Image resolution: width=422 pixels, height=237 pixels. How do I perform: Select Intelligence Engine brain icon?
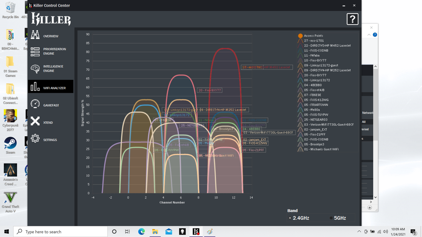pos(35,69)
